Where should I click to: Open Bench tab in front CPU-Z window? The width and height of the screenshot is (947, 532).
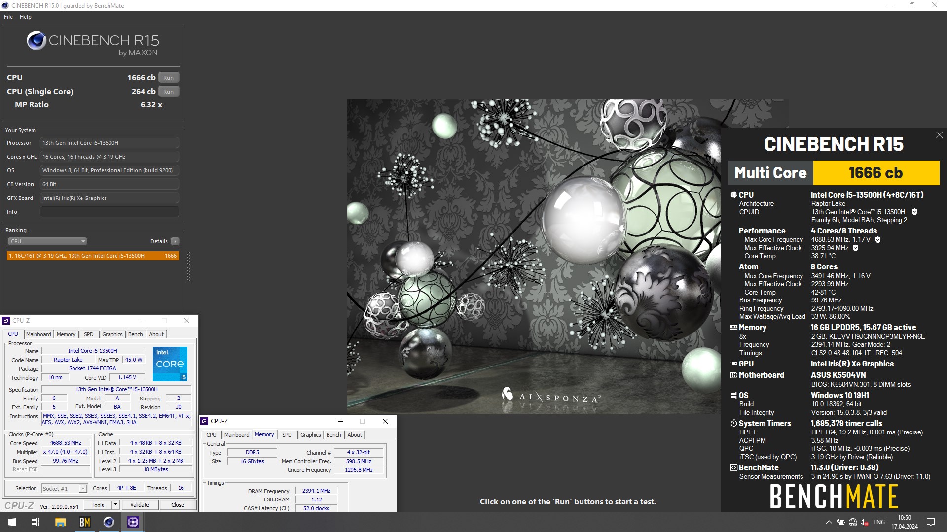334,435
